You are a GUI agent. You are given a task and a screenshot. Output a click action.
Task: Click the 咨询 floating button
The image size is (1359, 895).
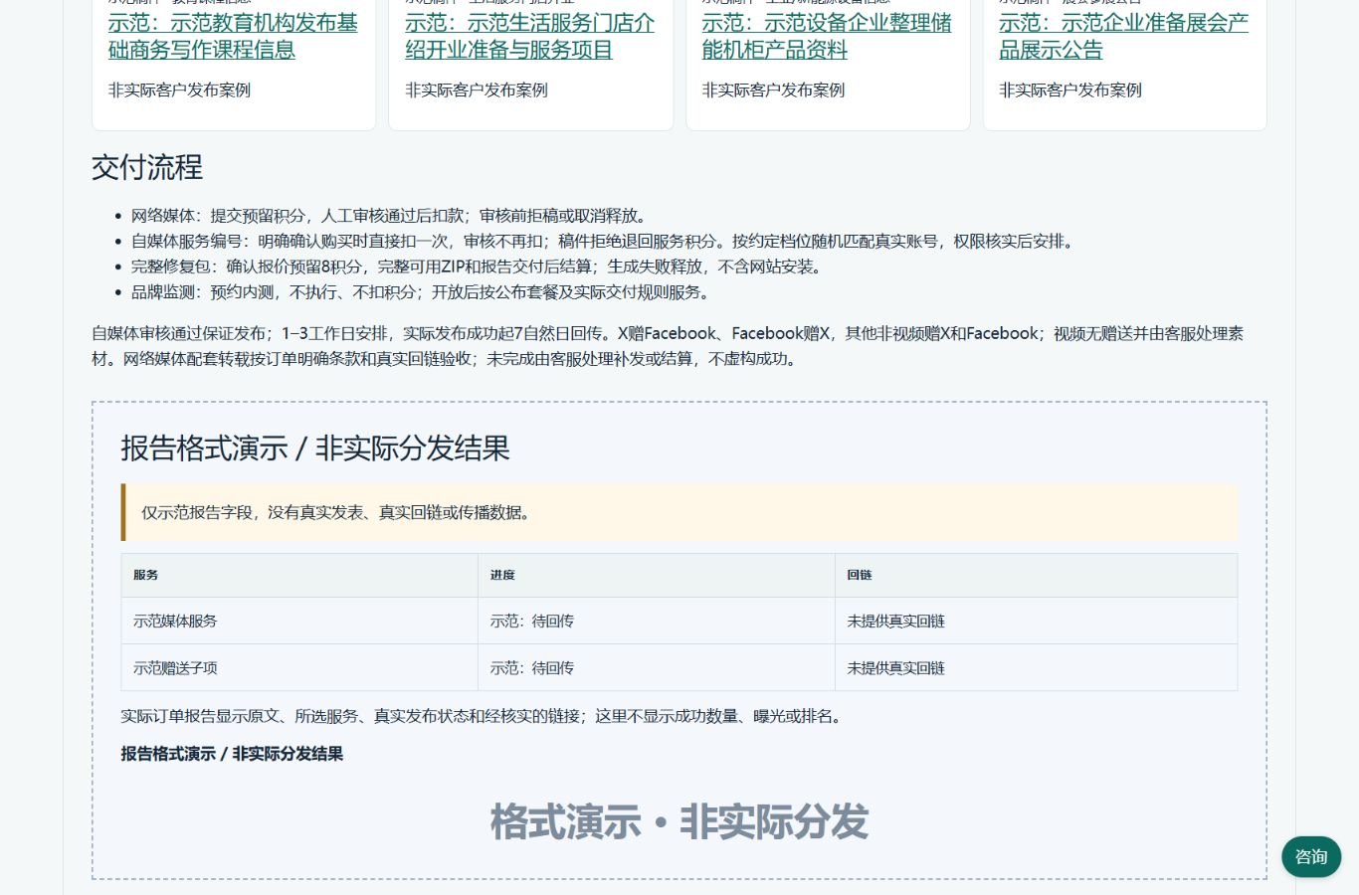pos(1311,856)
